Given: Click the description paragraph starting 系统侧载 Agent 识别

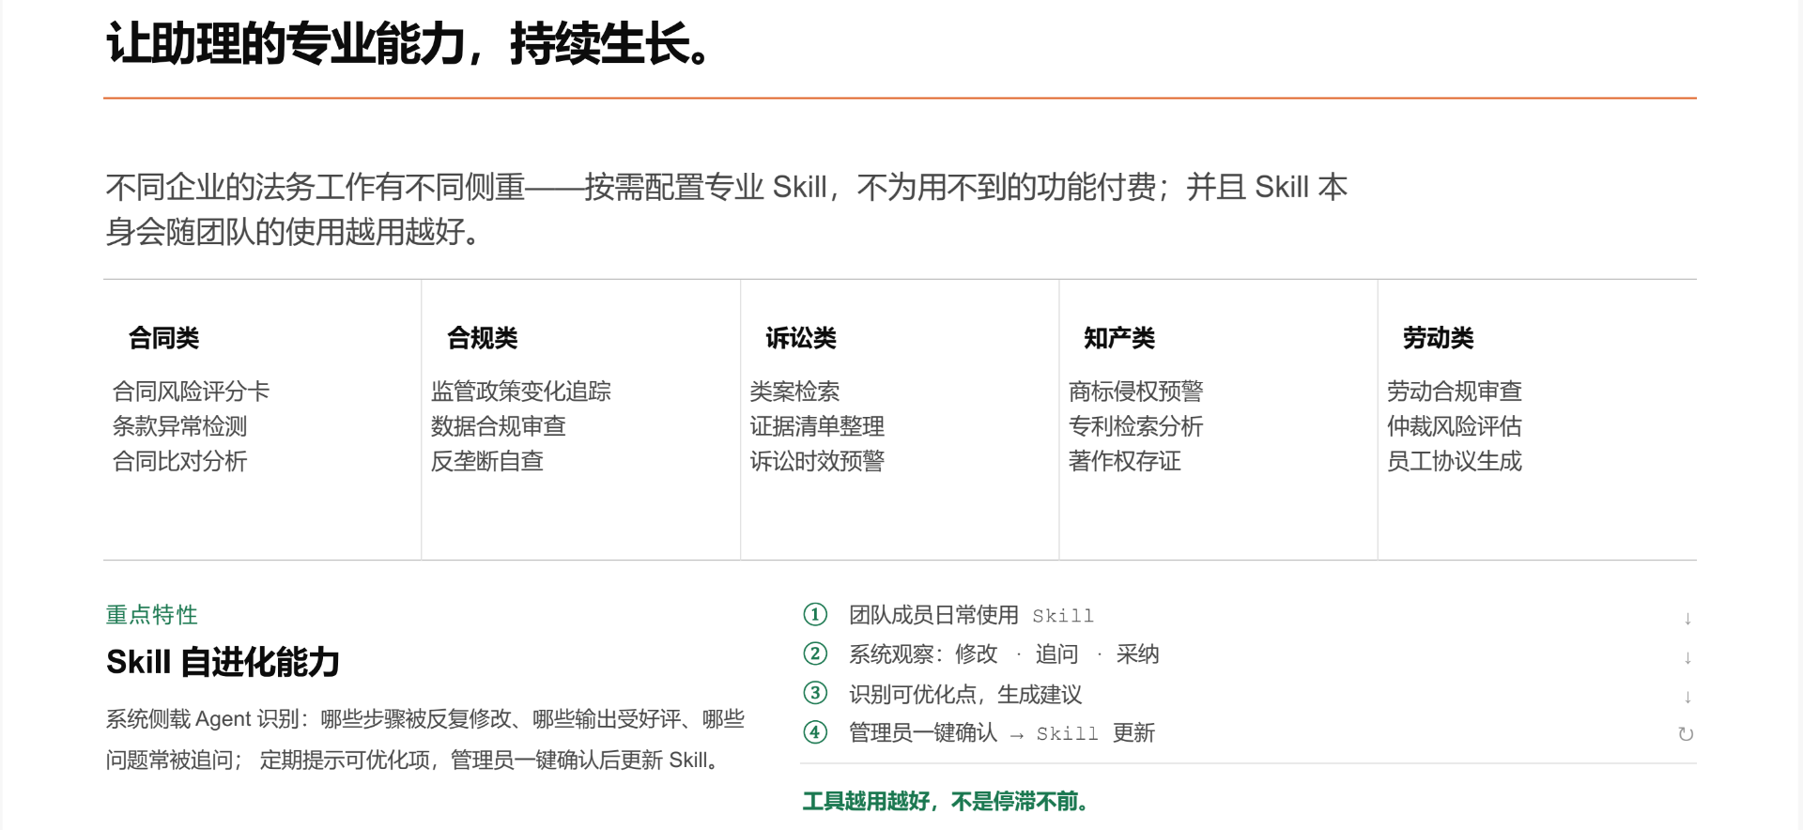Looking at the screenshot, I should point(425,739).
